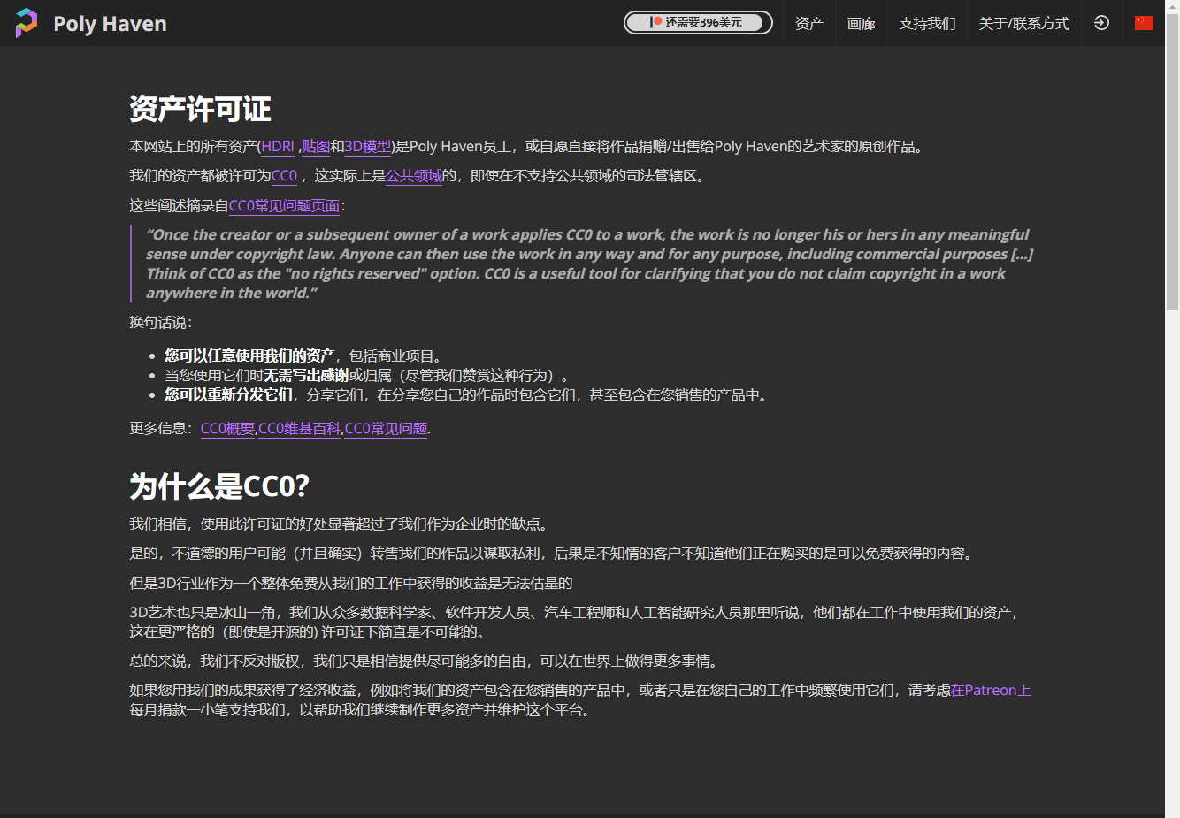Open the CC0常见问题 link under 更多信息
This screenshot has width=1180, height=818.
point(386,429)
